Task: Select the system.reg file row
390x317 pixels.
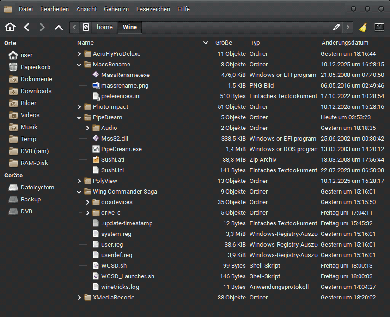Action: 232,234
